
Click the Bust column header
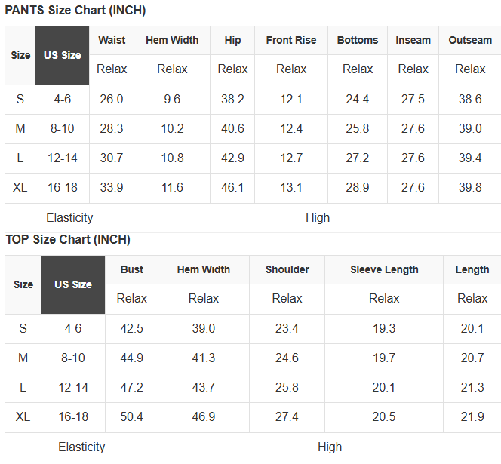[x=132, y=269]
